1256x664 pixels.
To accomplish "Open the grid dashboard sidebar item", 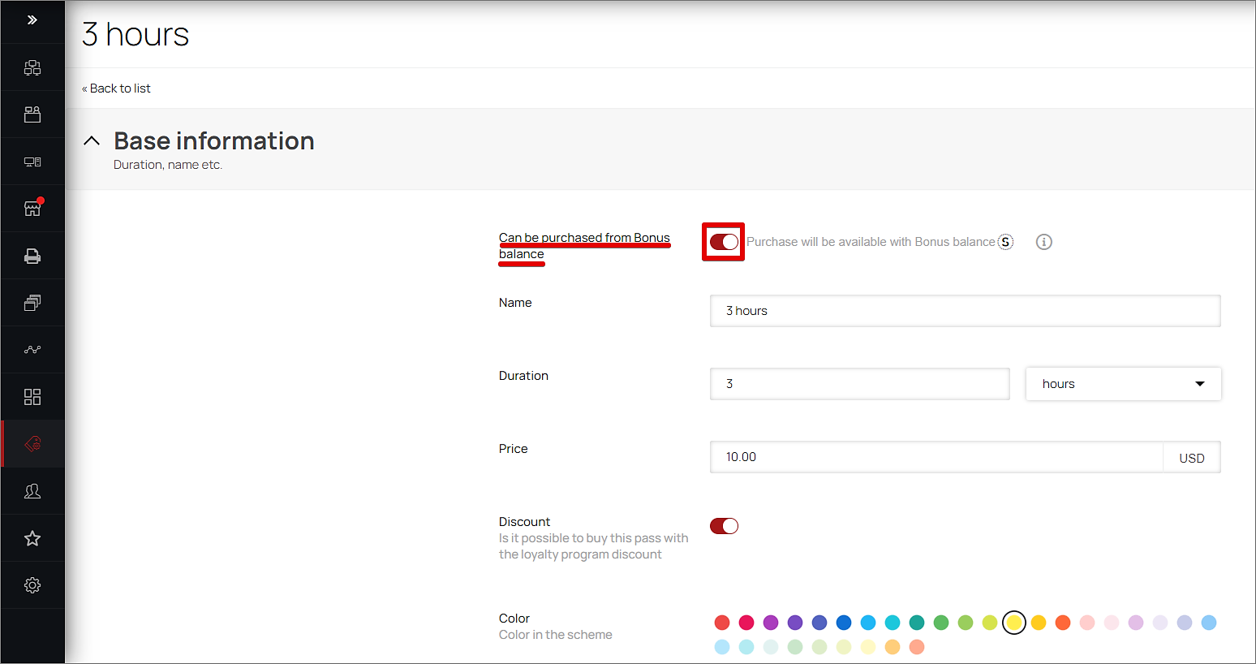I will coord(32,397).
